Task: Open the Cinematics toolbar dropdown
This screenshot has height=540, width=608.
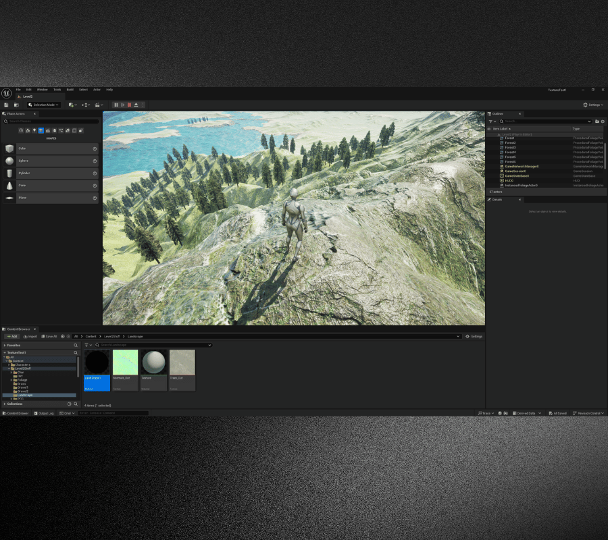Action: tap(99, 105)
